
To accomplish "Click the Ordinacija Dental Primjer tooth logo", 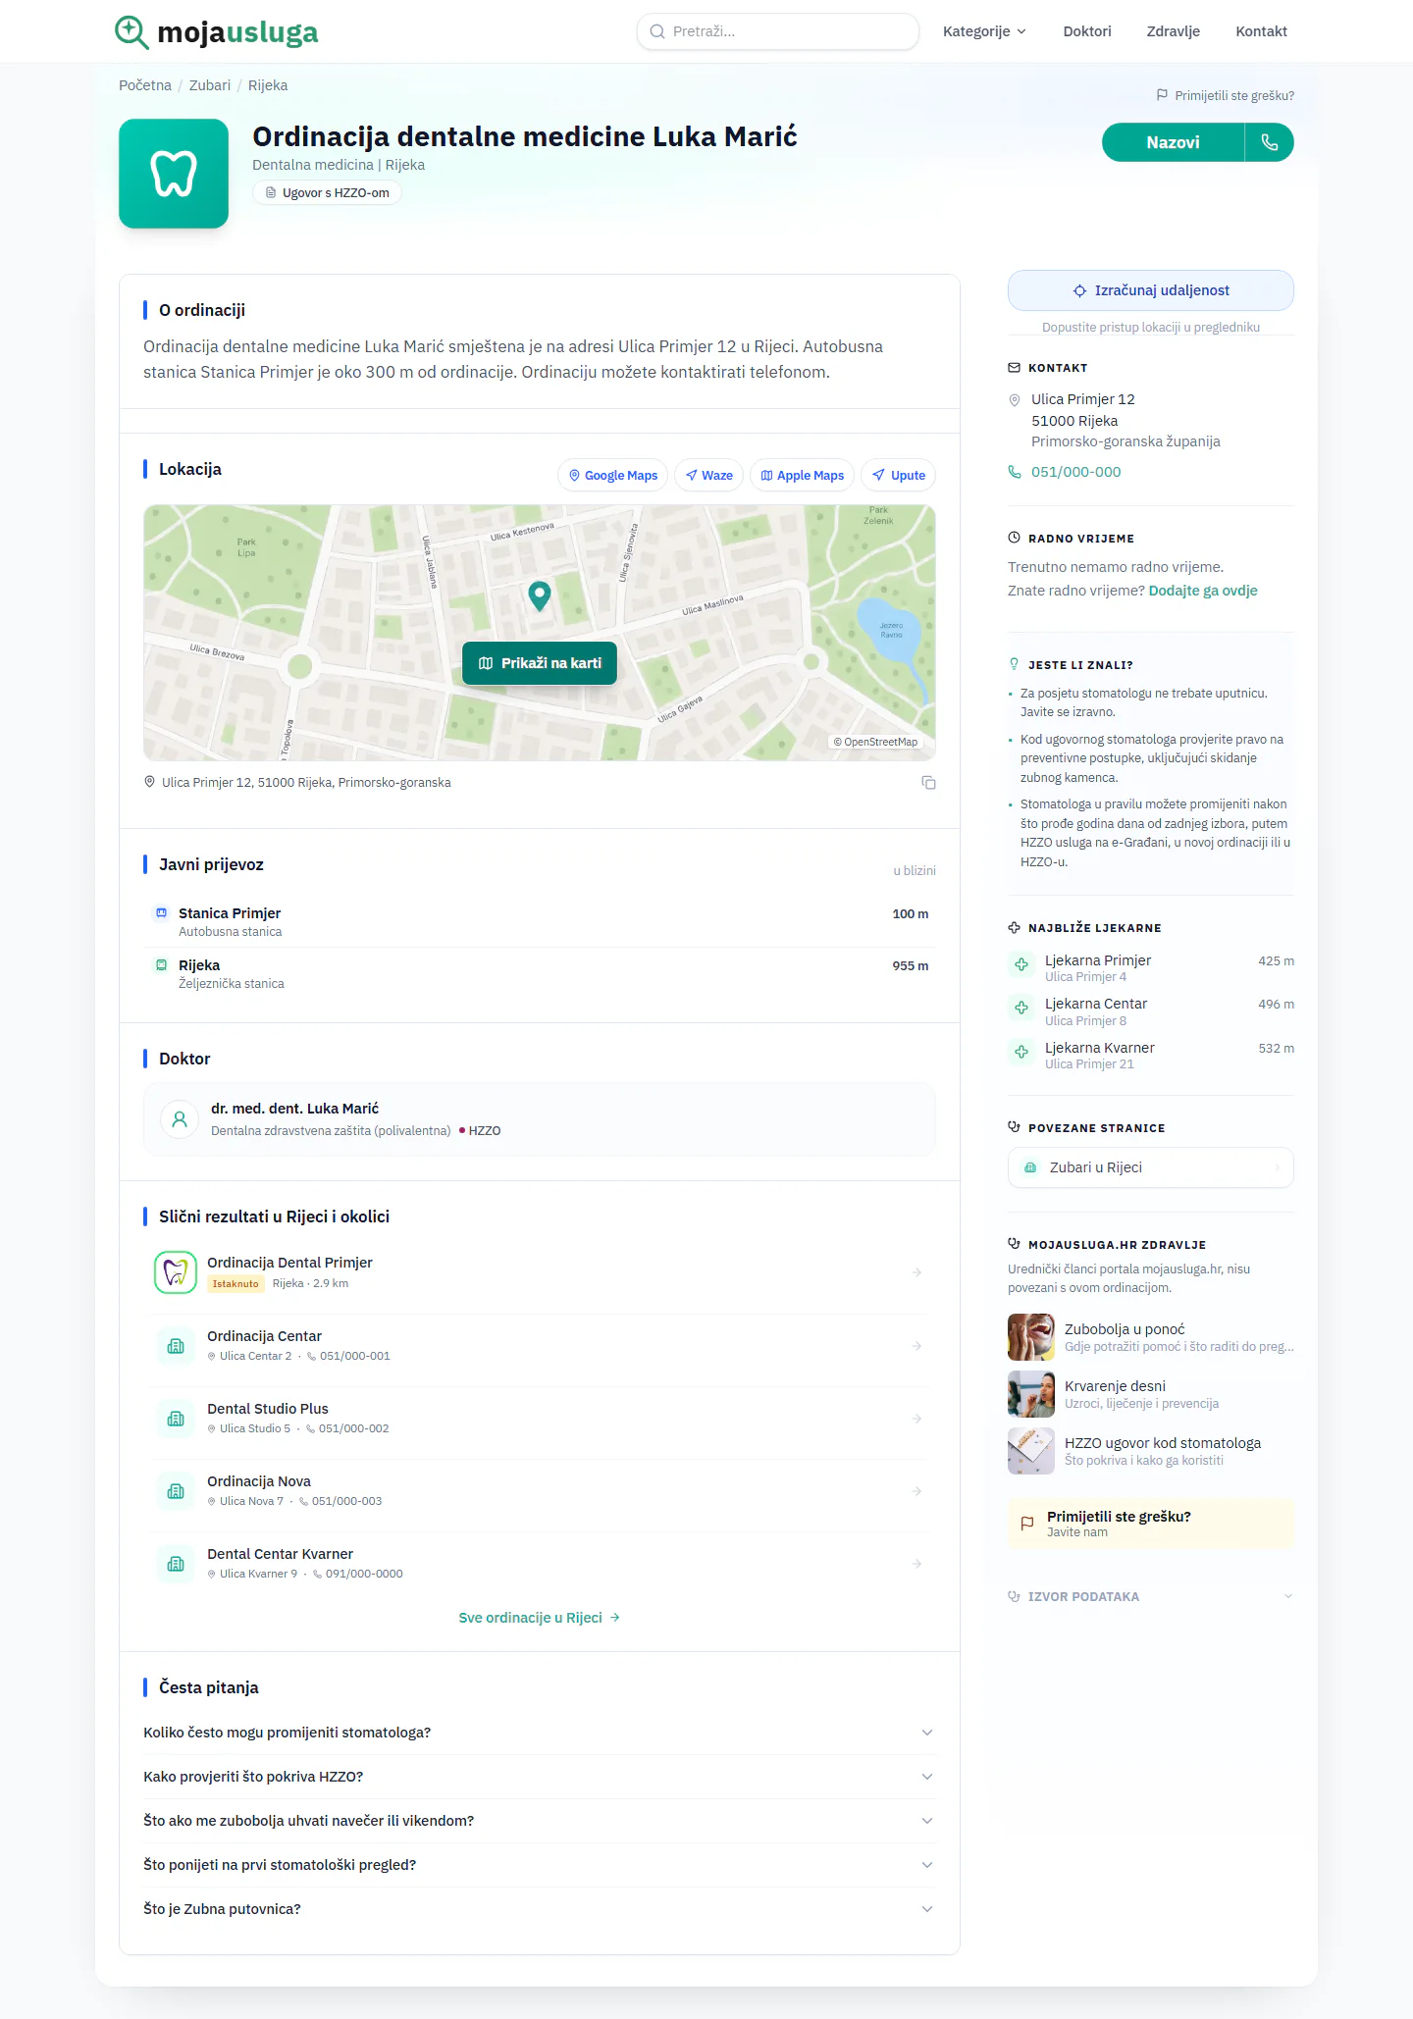I will [x=176, y=1272].
